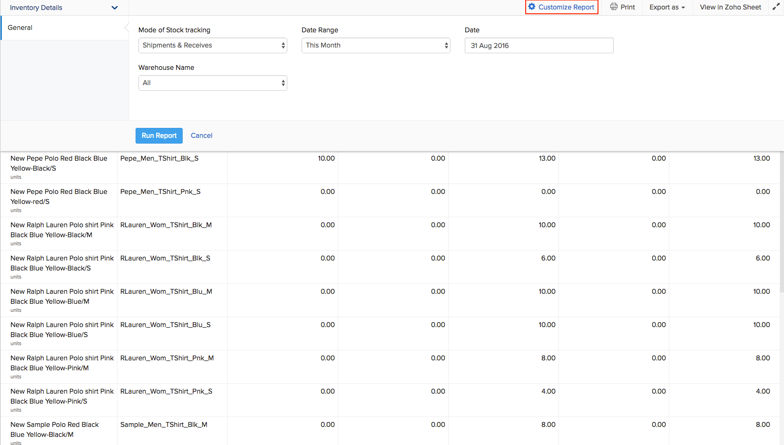Open the Warehouse Name dropdown set to All

(x=212, y=83)
